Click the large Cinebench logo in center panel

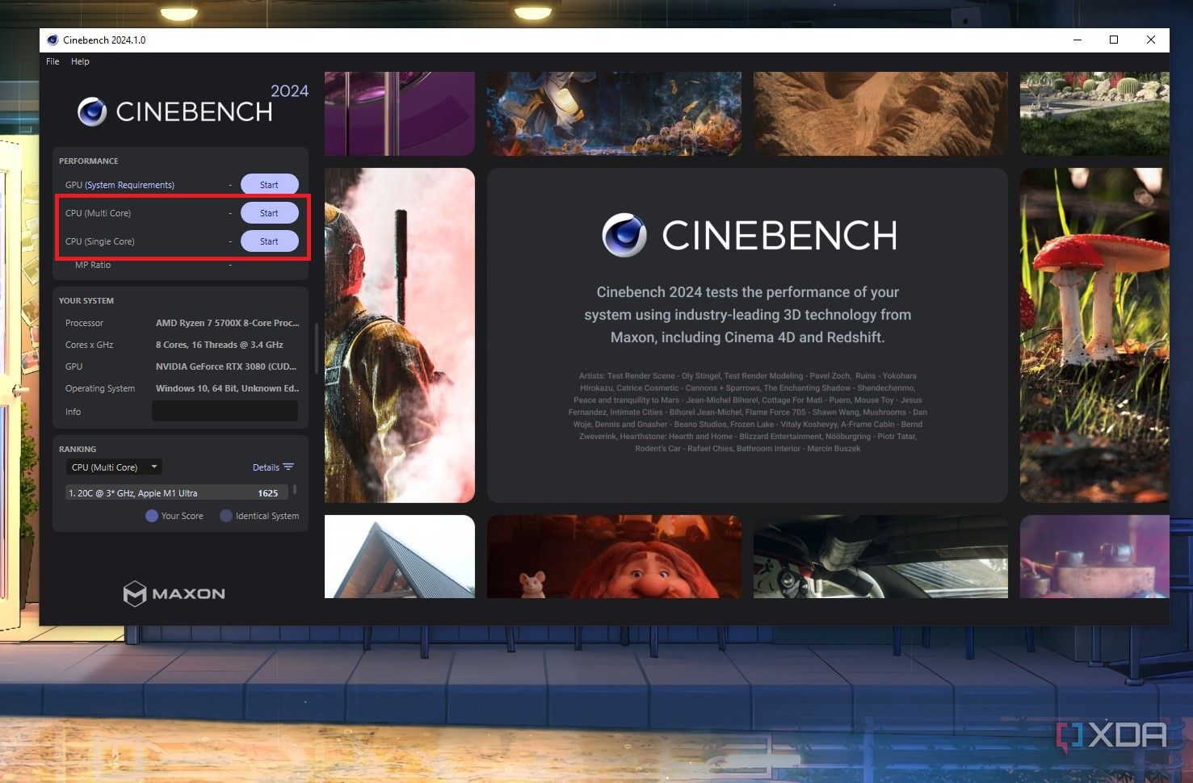click(750, 235)
